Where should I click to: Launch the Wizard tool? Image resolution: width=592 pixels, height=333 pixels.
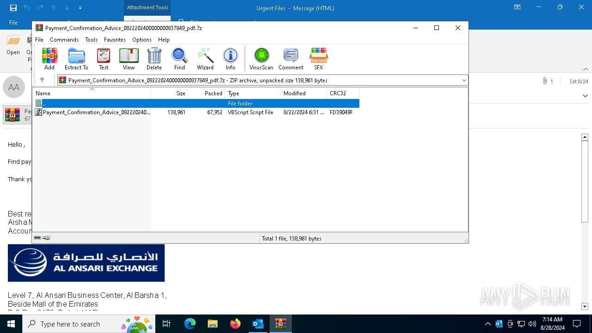pyautogui.click(x=205, y=59)
